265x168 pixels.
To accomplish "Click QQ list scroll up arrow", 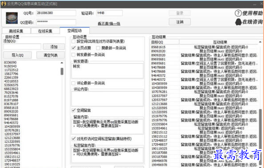I will (62, 63).
